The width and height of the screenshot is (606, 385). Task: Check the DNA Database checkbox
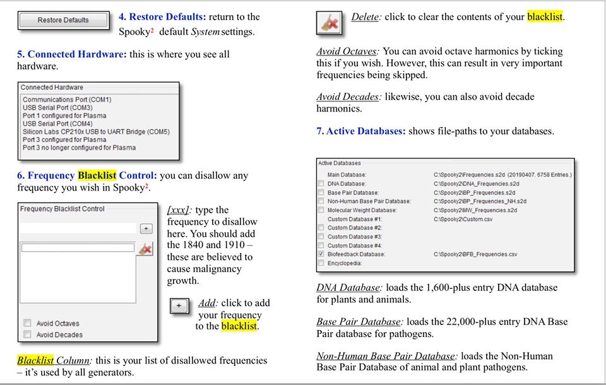pyautogui.click(x=321, y=184)
